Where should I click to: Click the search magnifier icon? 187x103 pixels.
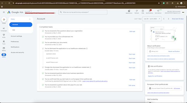(x=61, y=12)
